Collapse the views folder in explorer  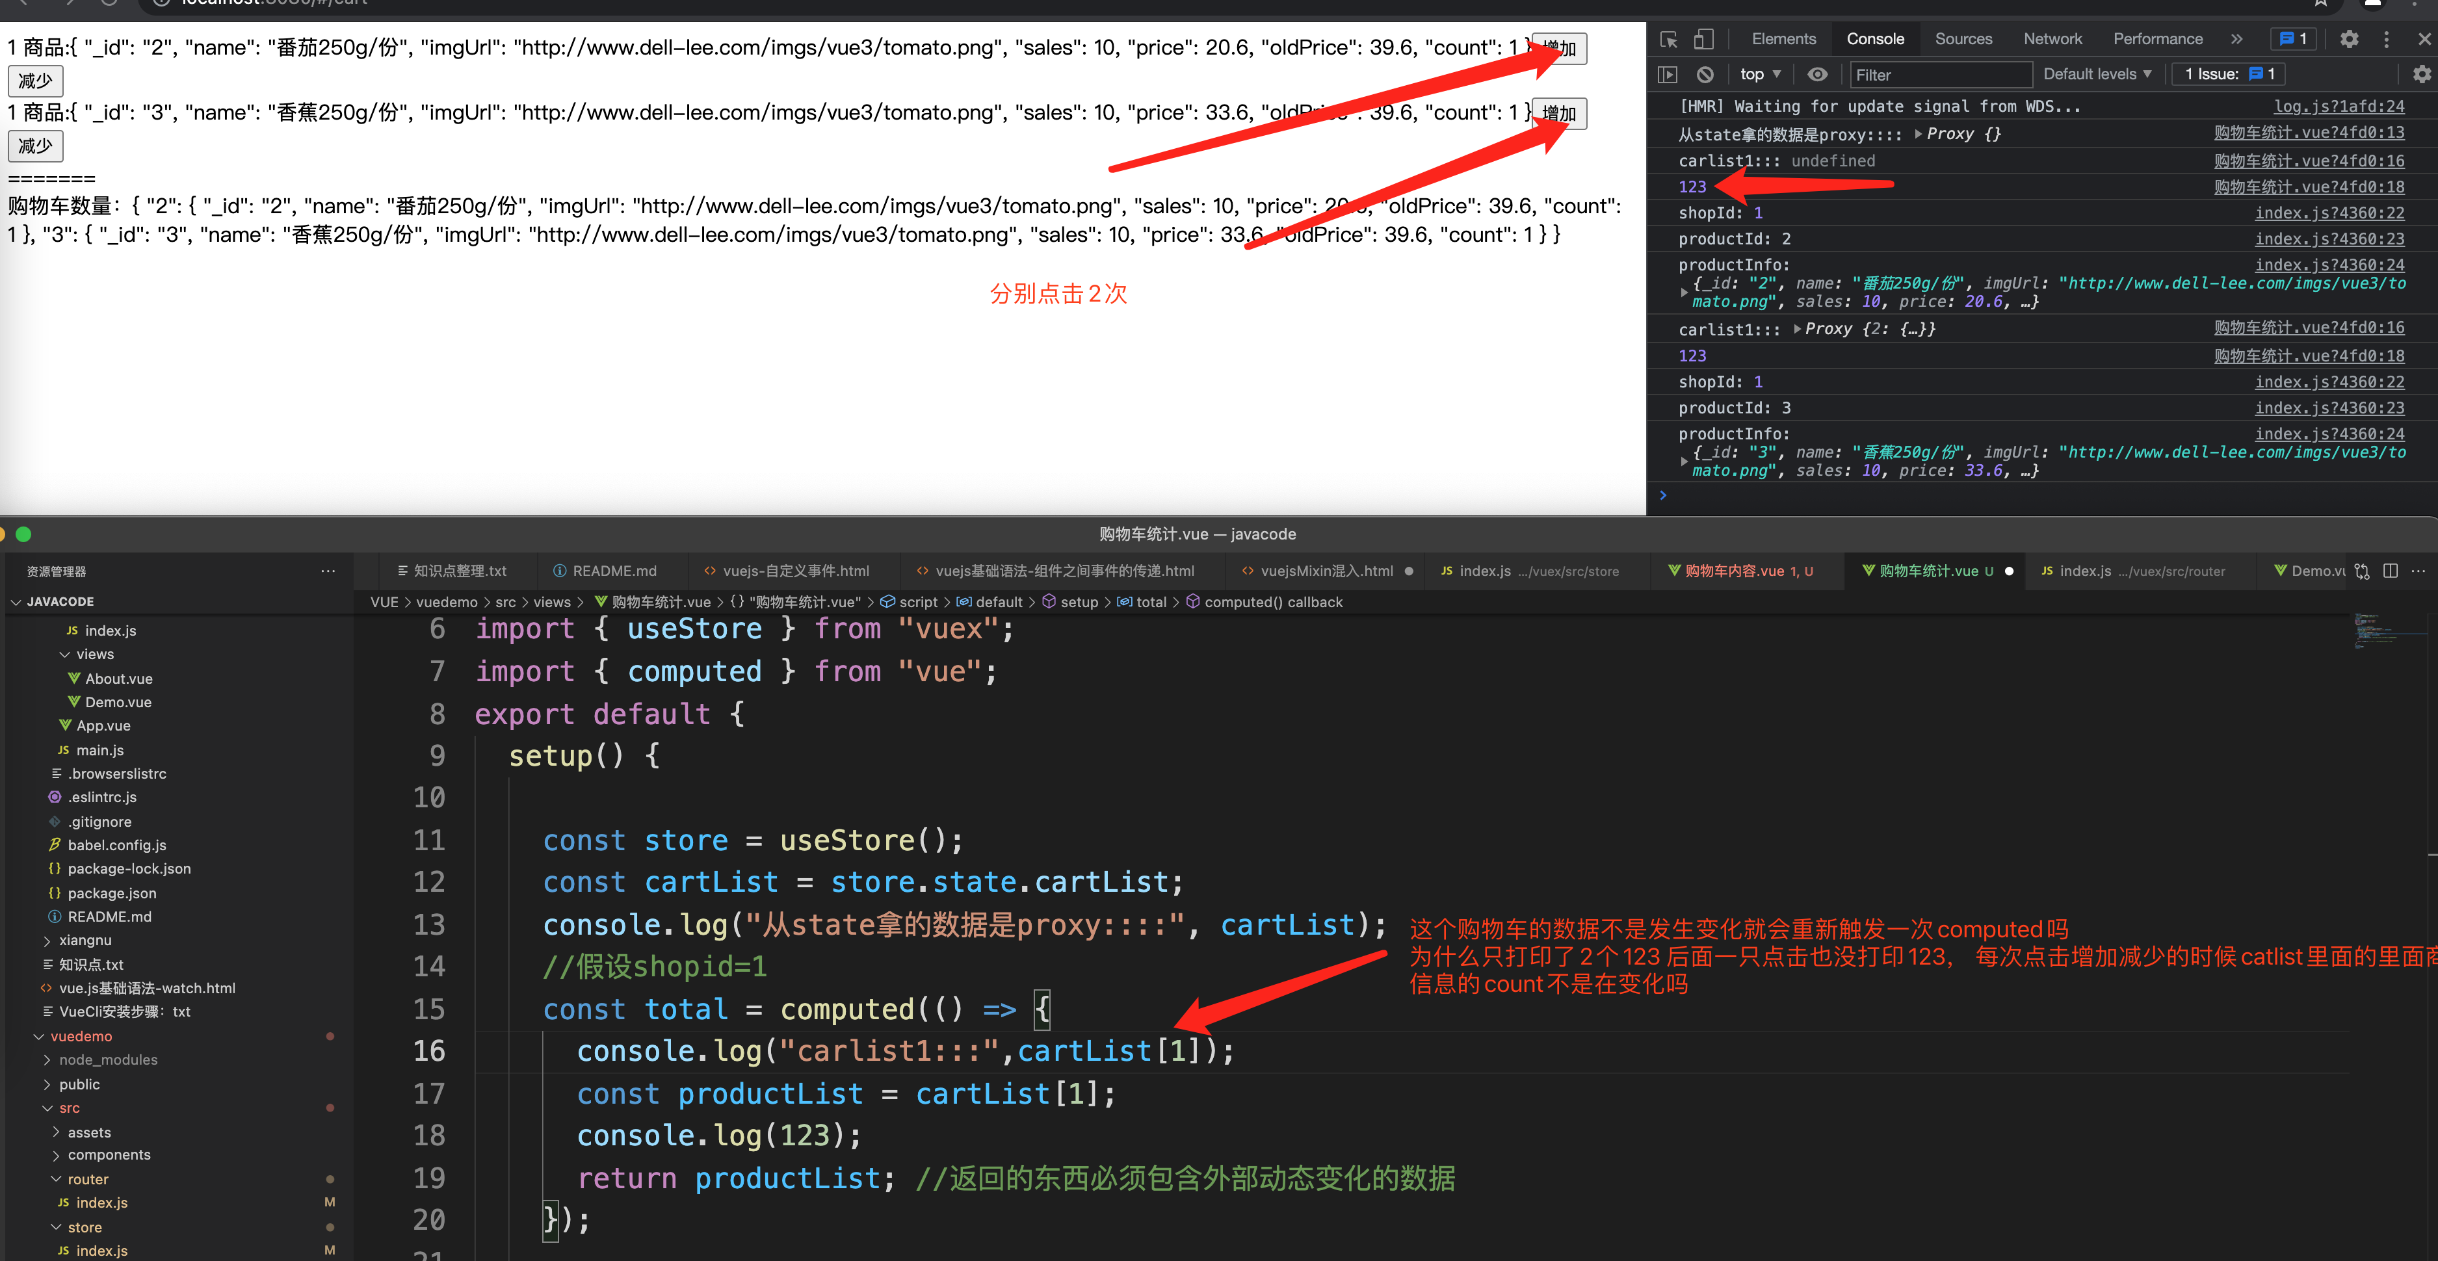pos(95,654)
